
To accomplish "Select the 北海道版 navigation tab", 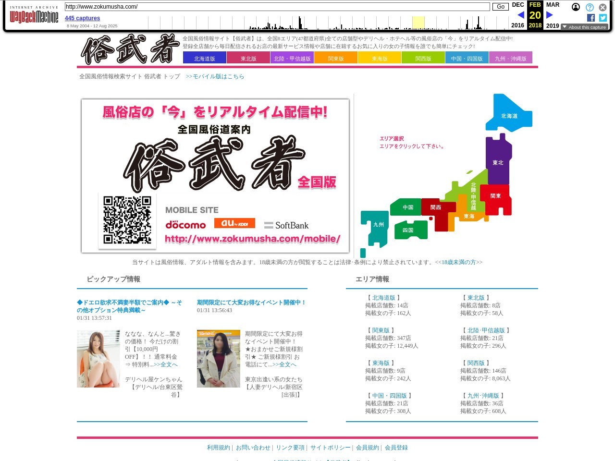I will pyautogui.click(x=205, y=58).
